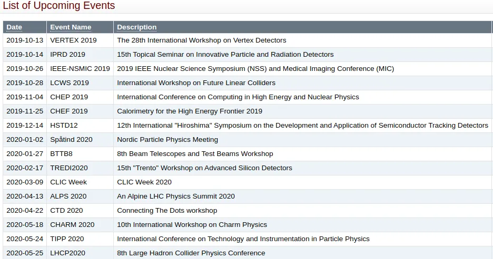493x259 pixels.
Task: Click the List of Upcoming Events heading
Action: pyautogui.click(x=59, y=5)
